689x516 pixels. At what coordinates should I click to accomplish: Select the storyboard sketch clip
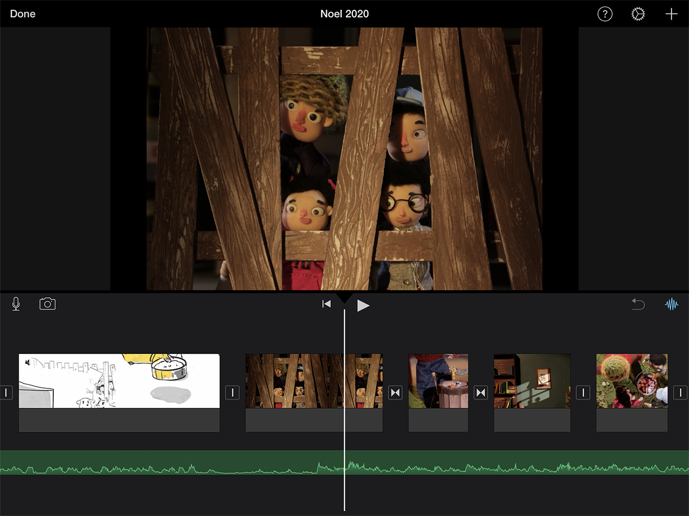(x=119, y=381)
